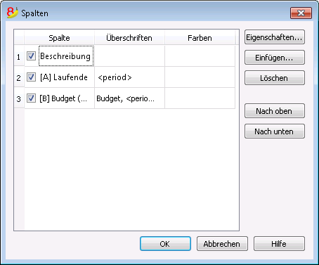Uncheck the Beschreibung column checkbox

click(31, 56)
